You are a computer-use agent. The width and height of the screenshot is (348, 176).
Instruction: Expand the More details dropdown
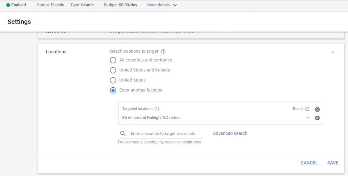(162, 5)
